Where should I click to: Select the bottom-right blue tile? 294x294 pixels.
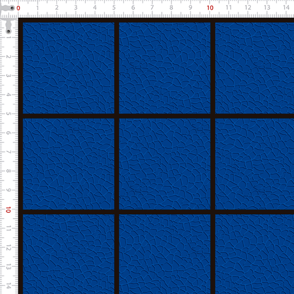pos(255,254)
